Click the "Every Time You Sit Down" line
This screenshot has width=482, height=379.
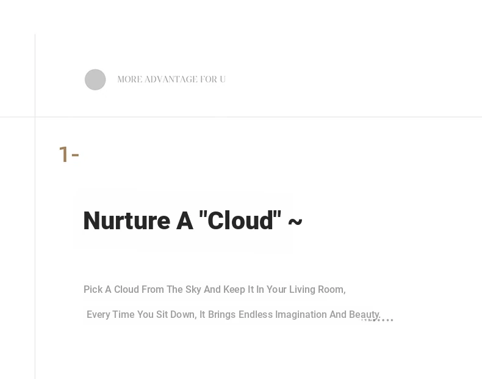click(x=233, y=315)
